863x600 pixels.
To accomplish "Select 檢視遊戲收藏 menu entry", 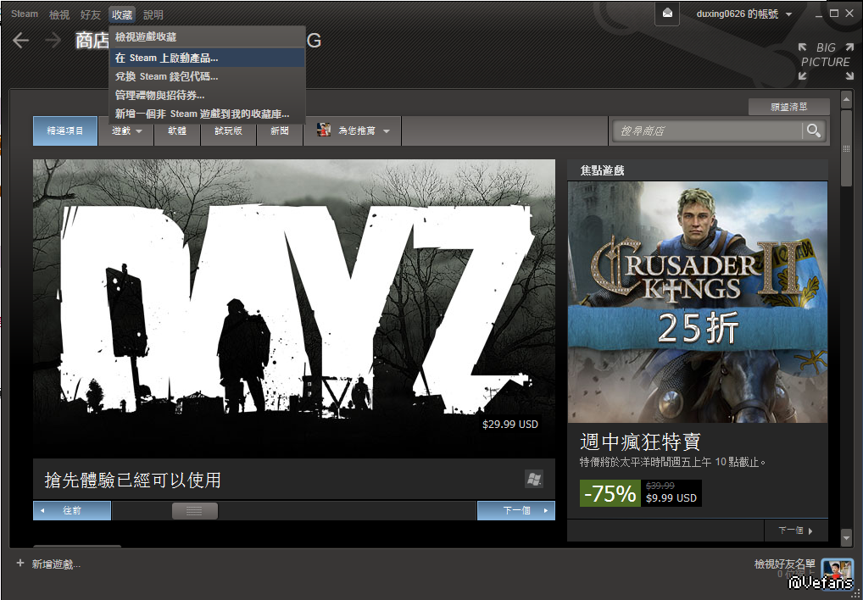I will click(207, 37).
